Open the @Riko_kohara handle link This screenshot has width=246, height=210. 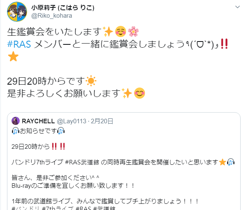coord(51,16)
